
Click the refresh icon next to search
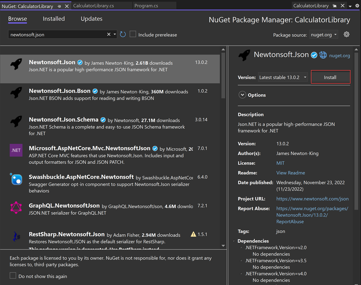pos(123,34)
